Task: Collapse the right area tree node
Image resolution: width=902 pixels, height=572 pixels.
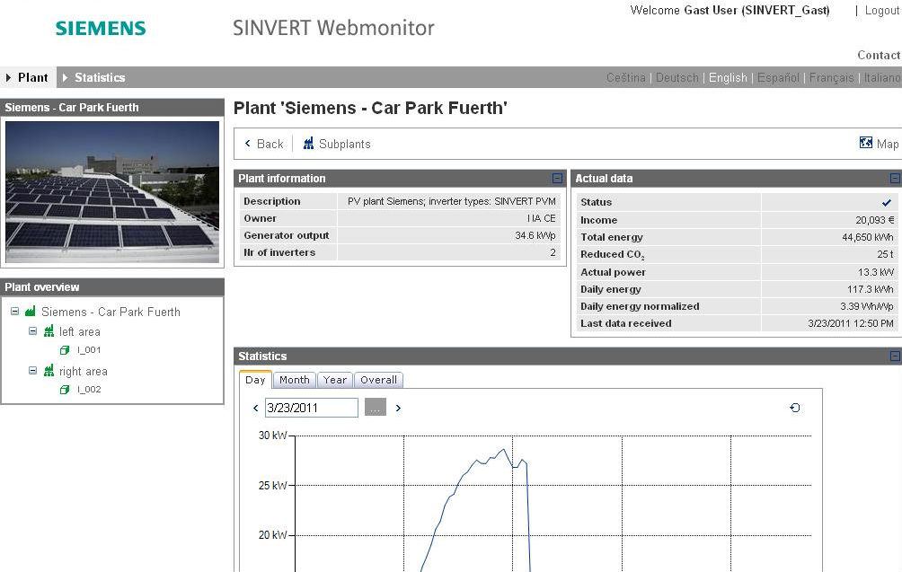Action: point(32,371)
